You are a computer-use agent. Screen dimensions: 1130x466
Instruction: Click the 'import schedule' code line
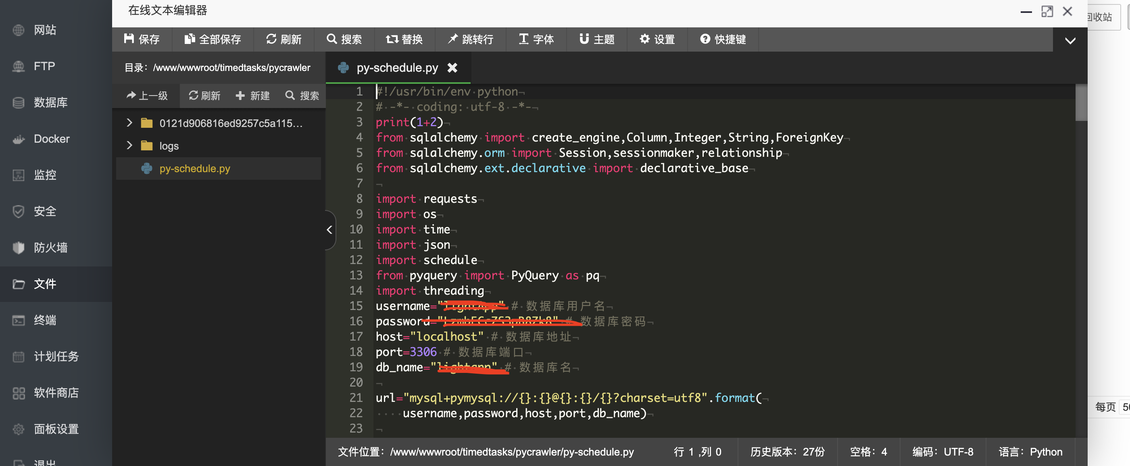[426, 260]
